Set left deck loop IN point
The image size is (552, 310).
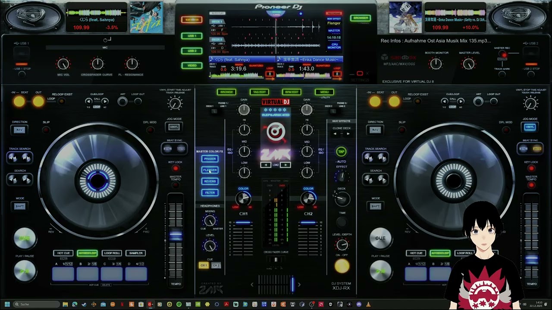tap(19, 102)
